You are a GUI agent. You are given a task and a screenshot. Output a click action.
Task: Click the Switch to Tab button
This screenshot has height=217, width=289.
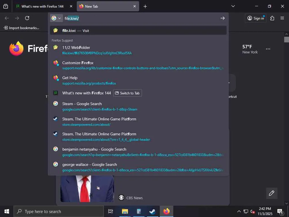click(128, 93)
